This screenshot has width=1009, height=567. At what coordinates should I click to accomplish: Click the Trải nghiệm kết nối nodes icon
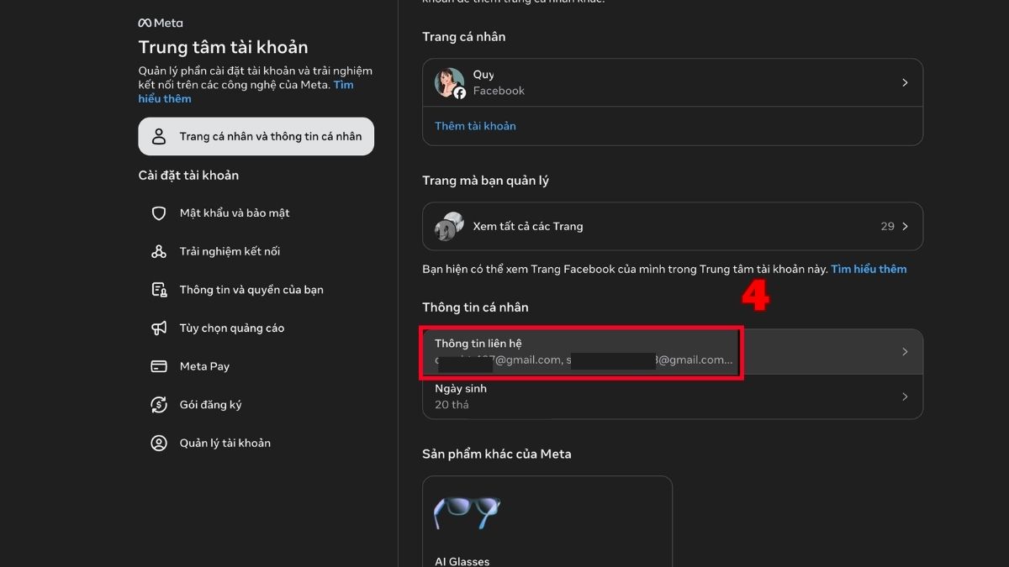point(159,251)
